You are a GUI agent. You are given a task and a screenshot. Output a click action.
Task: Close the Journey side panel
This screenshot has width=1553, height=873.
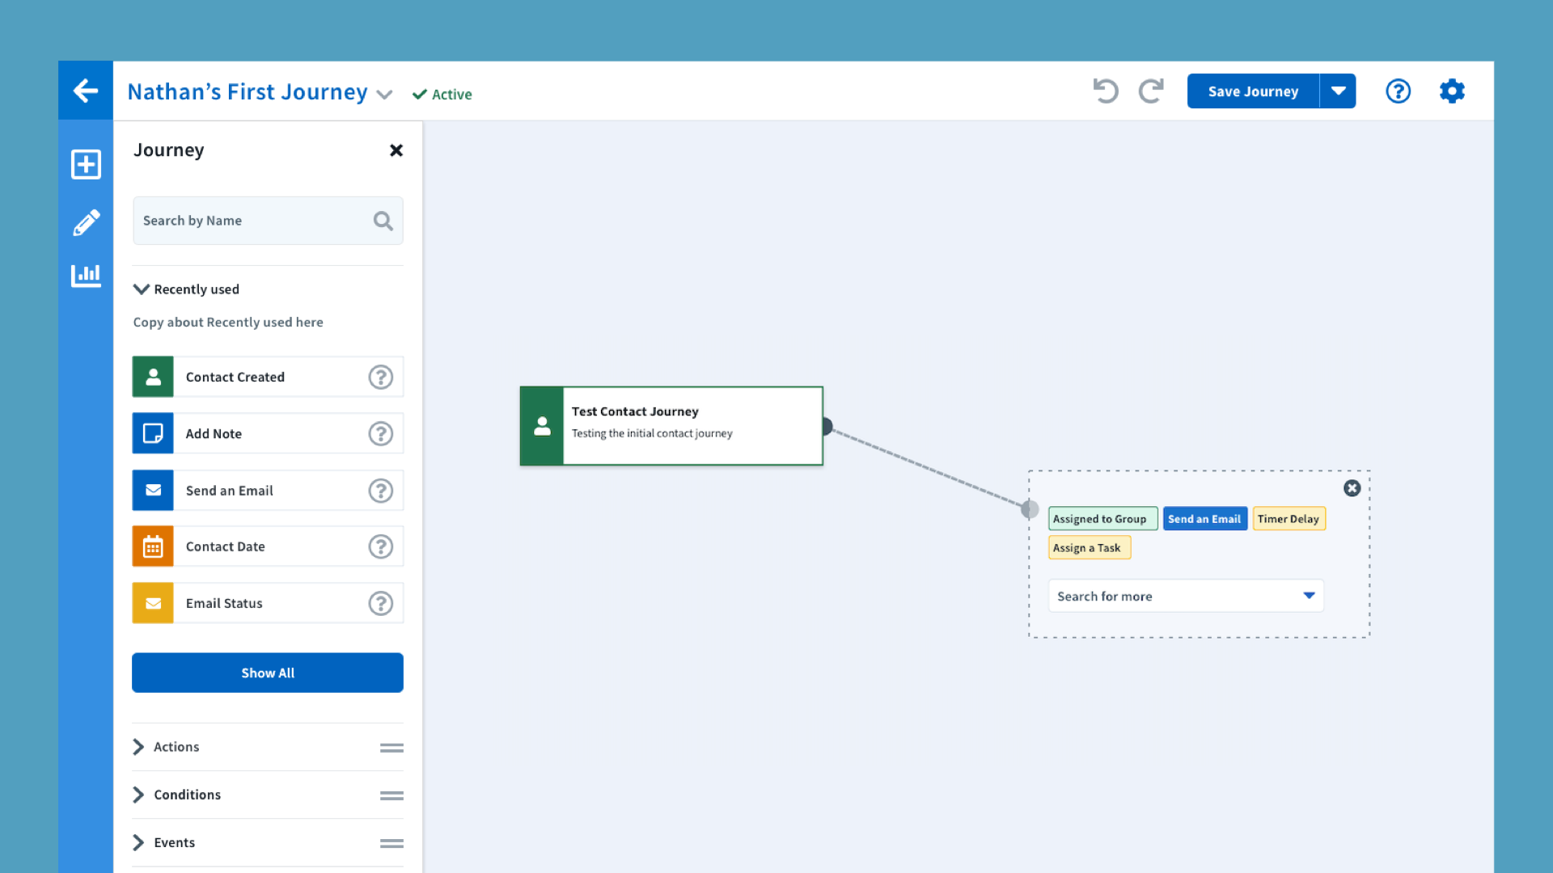point(396,150)
